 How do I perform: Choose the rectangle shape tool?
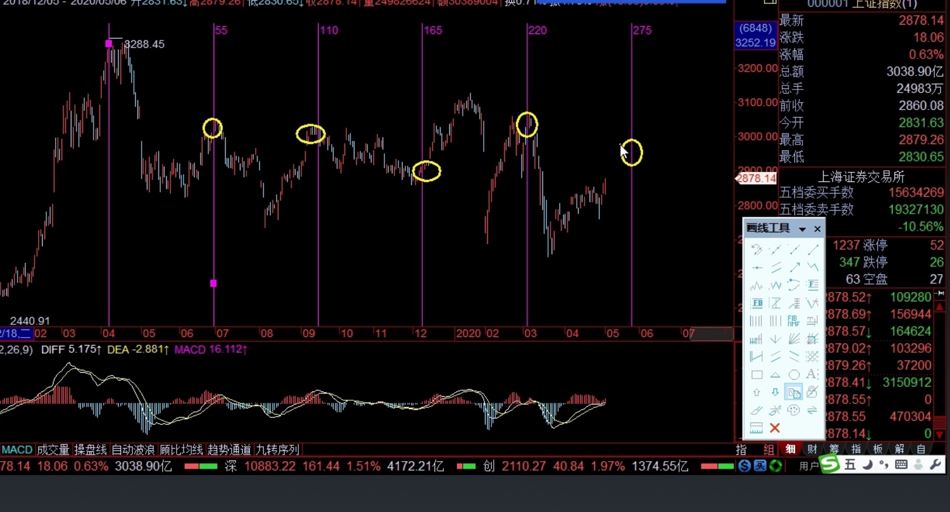(x=756, y=374)
